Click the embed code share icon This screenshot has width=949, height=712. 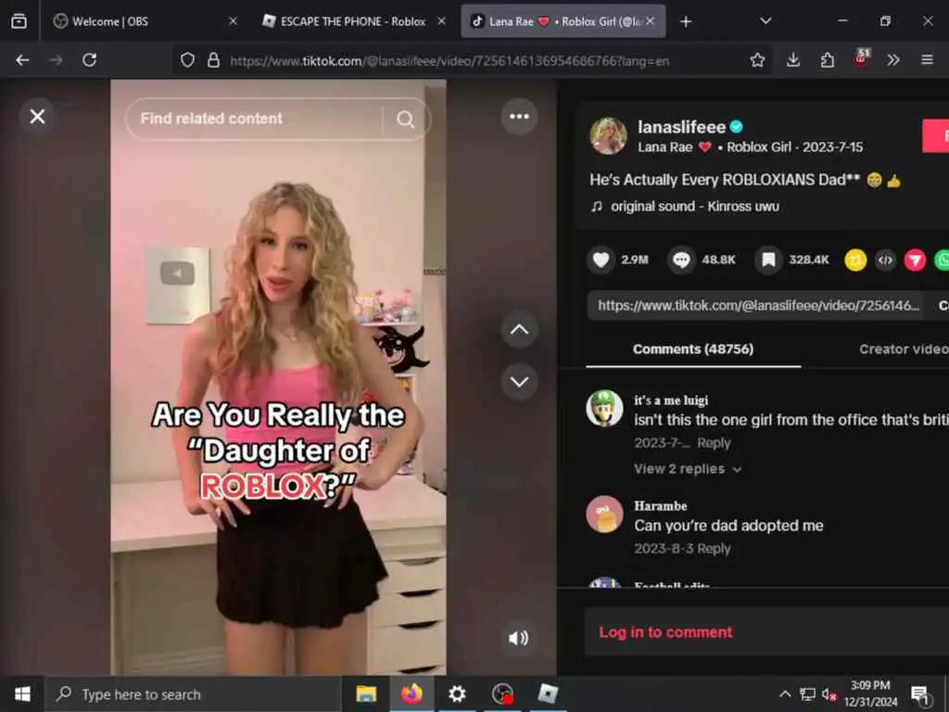click(x=885, y=261)
